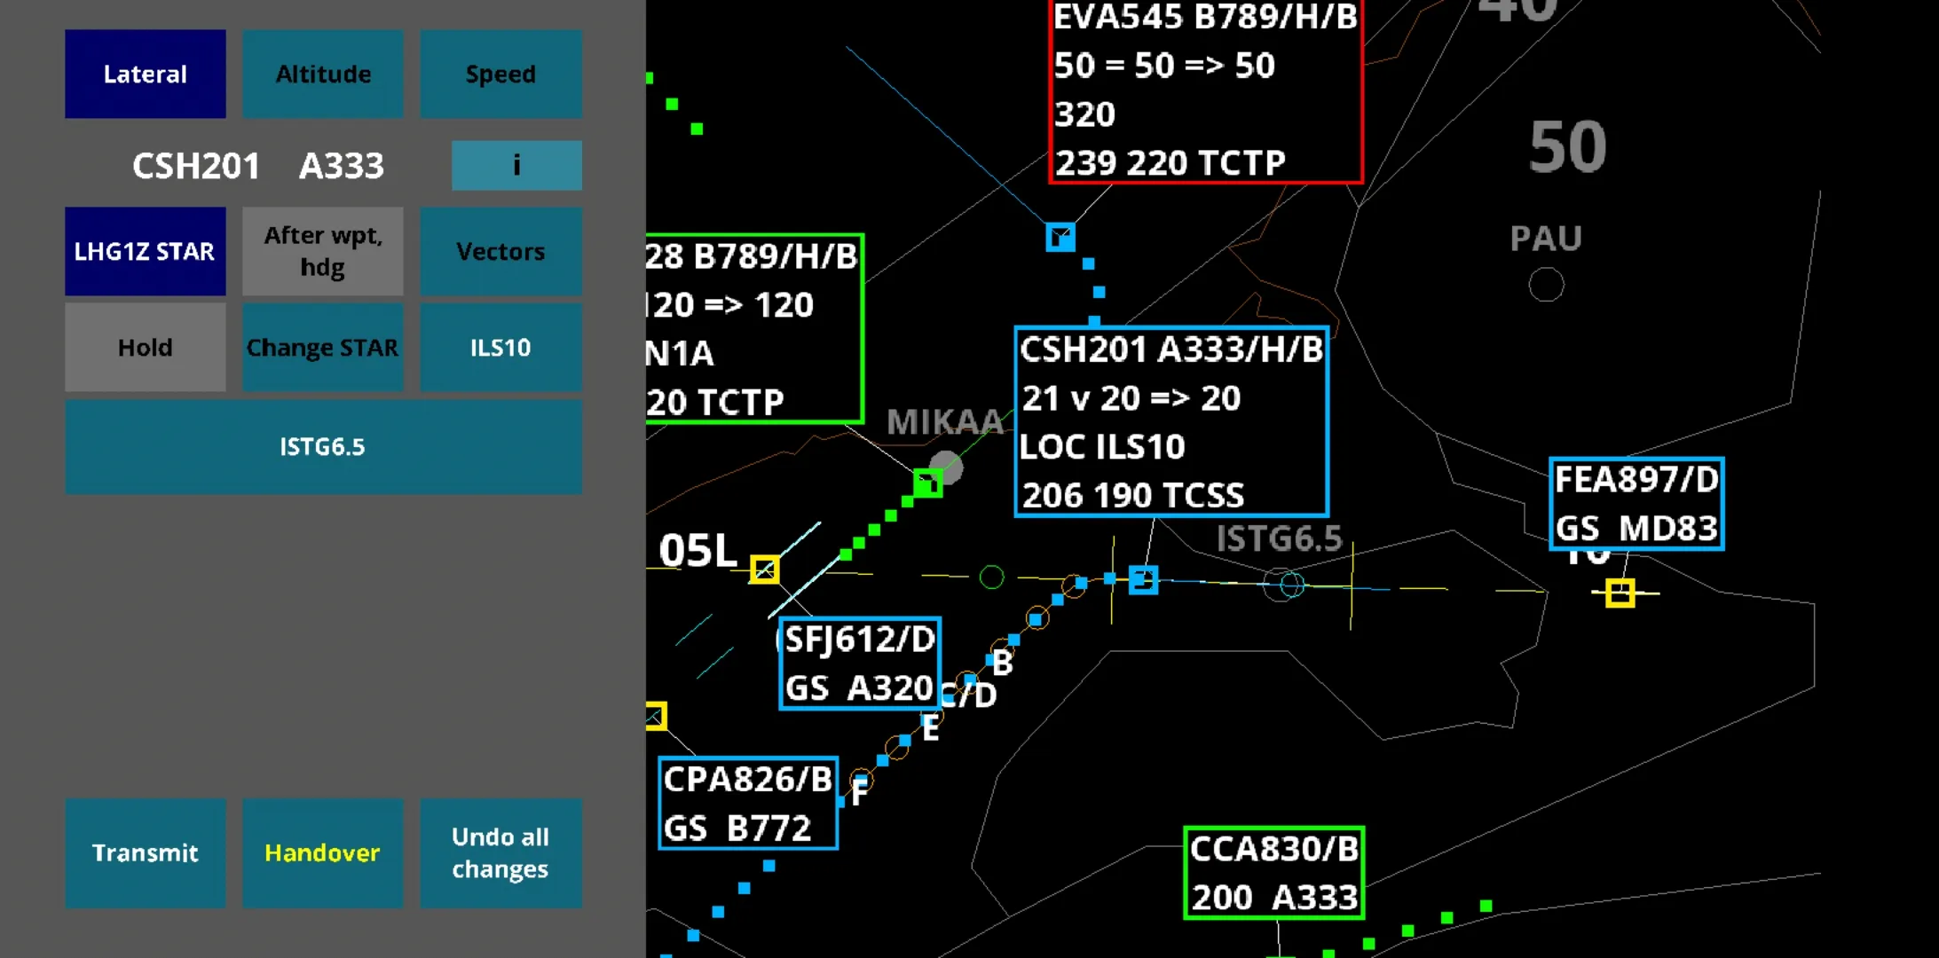Open the FEA897/D data tag
This screenshot has height=958, width=1939.
click(1636, 504)
